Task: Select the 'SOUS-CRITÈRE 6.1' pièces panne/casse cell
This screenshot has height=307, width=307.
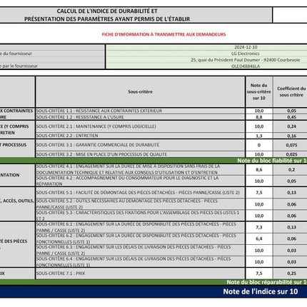Action: [x=140, y=227]
